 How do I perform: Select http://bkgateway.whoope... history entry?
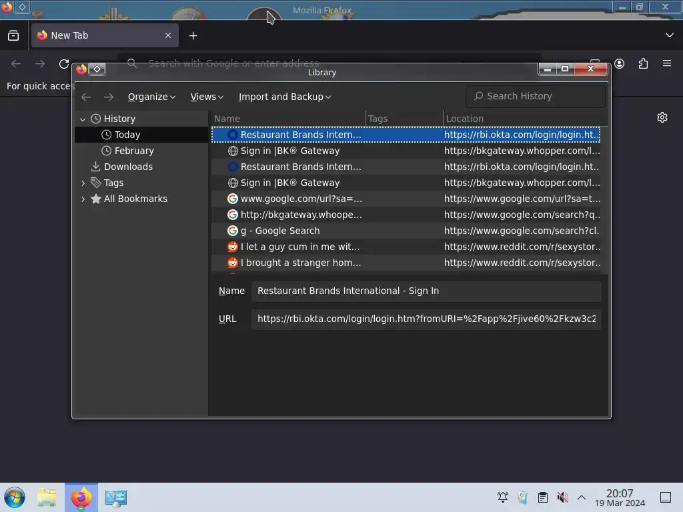click(406, 215)
